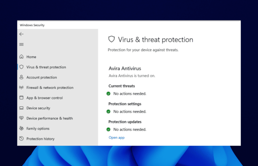
Task: Click the Device security laptop icon
Action: click(x=21, y=108)
